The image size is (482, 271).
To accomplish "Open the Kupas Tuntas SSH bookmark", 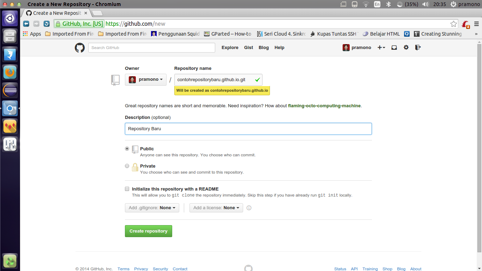I will point(334,34).
